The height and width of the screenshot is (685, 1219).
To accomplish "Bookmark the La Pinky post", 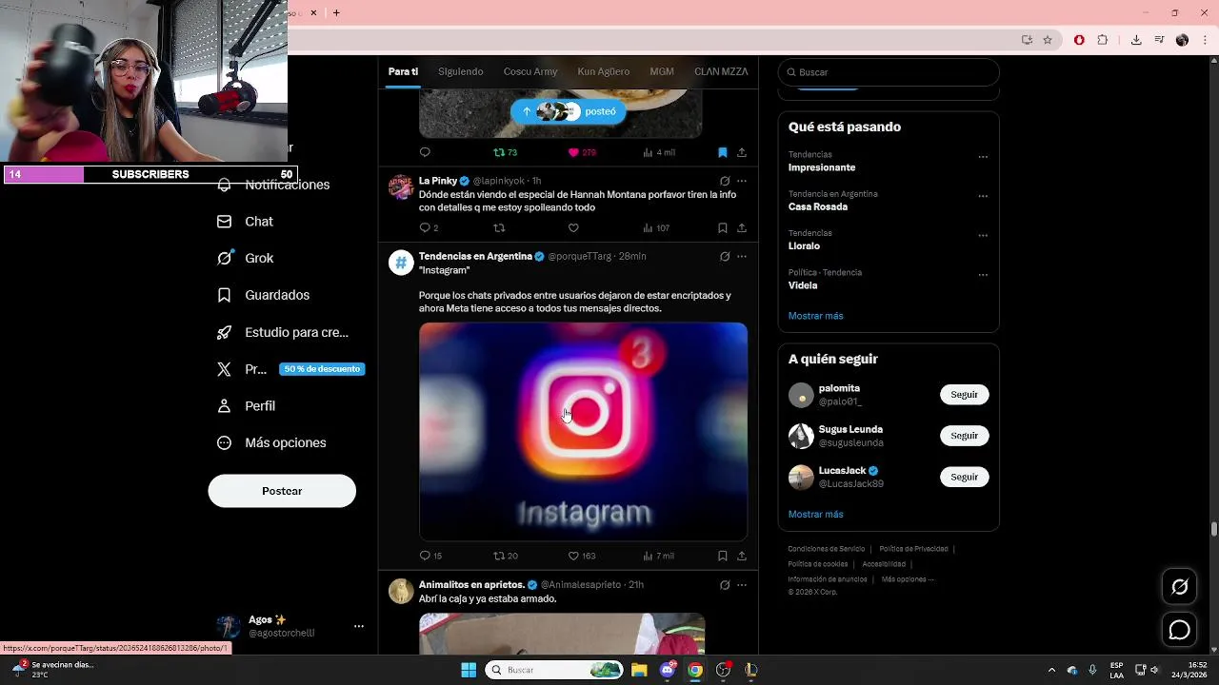I will 723,227.
